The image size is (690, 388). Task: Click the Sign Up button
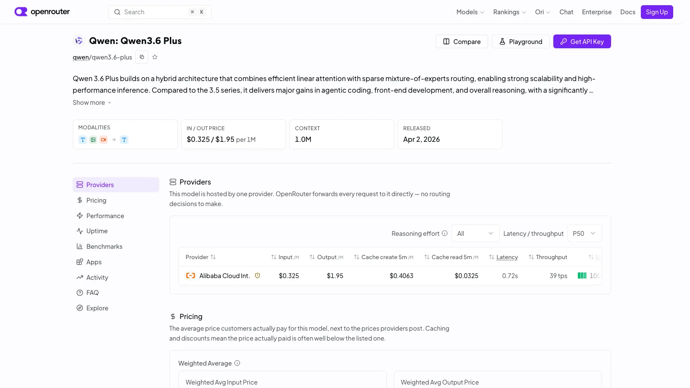(657, 12)
